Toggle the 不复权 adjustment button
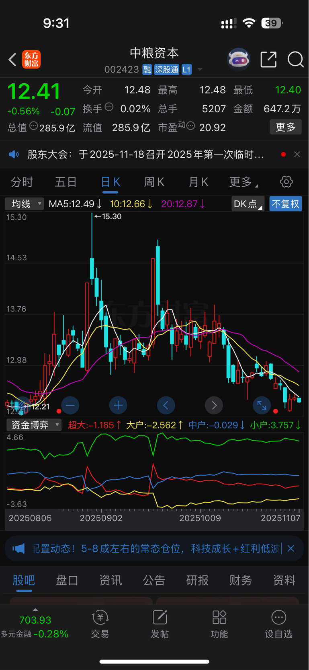Image resolution: width=309 pixels, height=670 pixels. click(286, 204)
